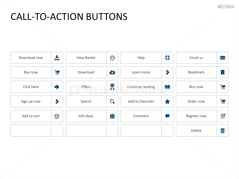Click the basket icon next to View Basket

coord(112,58)
